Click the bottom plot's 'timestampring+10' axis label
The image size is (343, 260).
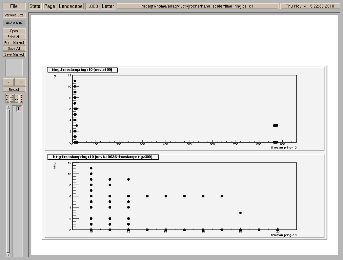tap(284, 235)
